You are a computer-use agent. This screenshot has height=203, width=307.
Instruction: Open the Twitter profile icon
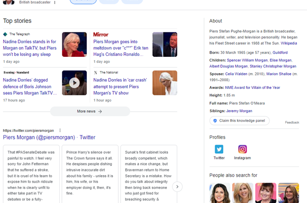click(x=219, y=149)
